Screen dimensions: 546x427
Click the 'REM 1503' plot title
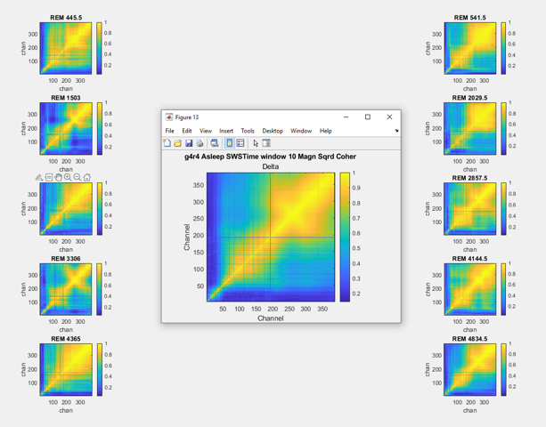pos(66,98)
